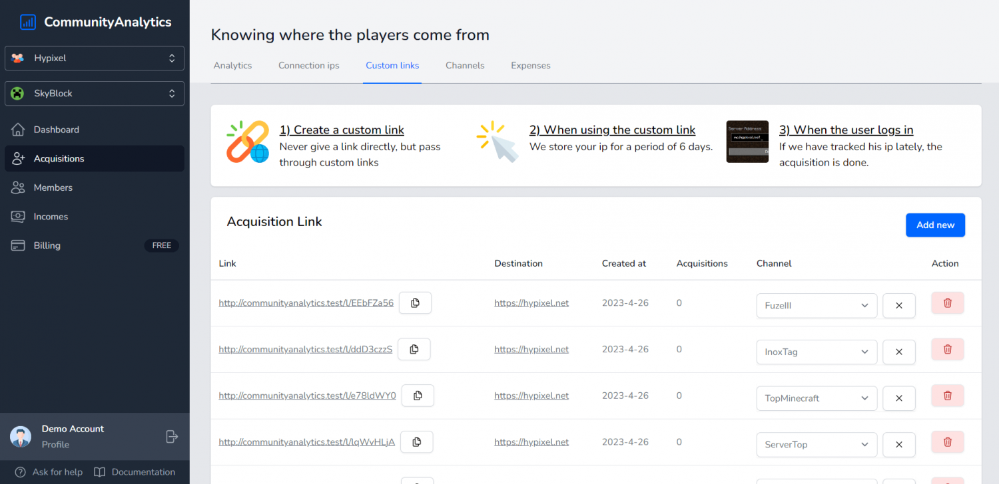Open the ServerTop channel dropdown

click(x=817, y=445)
